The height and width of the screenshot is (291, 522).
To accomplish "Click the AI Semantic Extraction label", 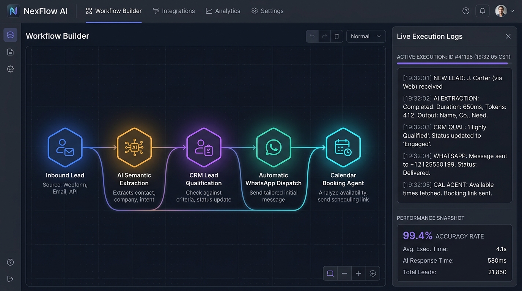I will [134, 179].
